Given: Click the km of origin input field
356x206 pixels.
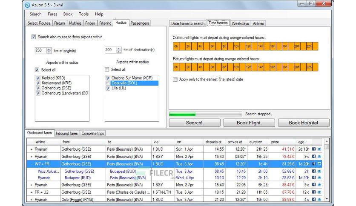Looking at the screenshot, I should point(40,51).
